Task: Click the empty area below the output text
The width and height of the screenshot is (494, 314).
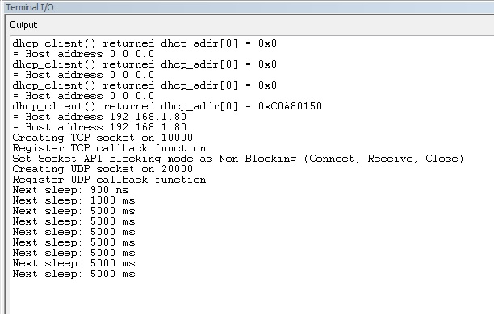Action: (249, 297)
